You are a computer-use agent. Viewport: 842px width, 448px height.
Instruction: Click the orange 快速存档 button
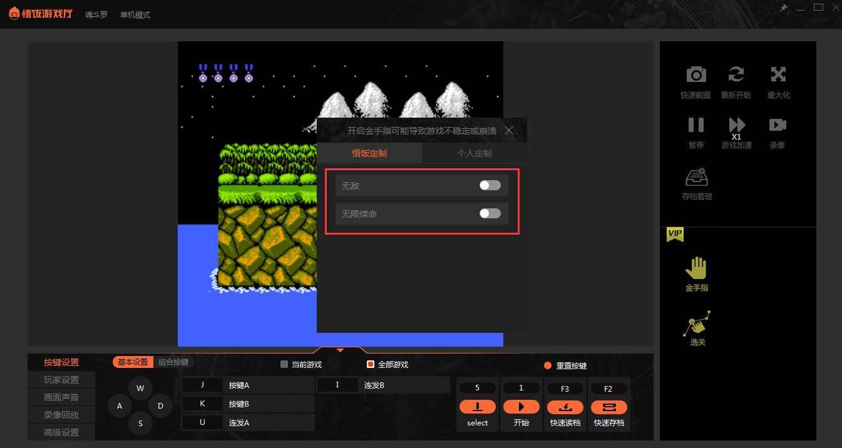click(x=608, y=407)
